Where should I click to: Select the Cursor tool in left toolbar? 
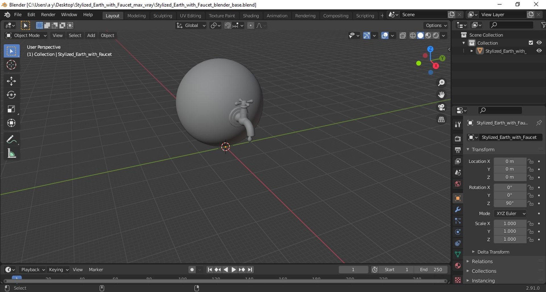11,65
